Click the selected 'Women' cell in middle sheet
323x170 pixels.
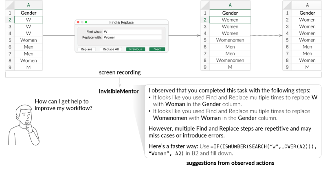[230, 20]
